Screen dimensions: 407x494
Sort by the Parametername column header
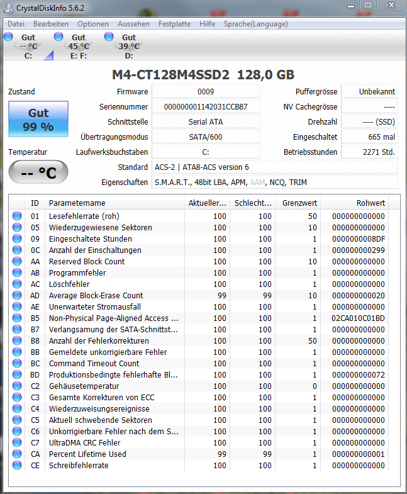(114, 203)
